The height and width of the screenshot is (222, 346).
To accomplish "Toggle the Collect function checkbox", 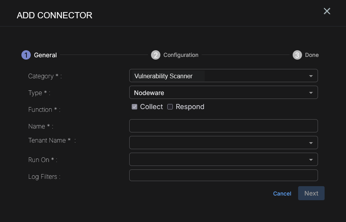I will pyautogui.click(x=135, y=107).
